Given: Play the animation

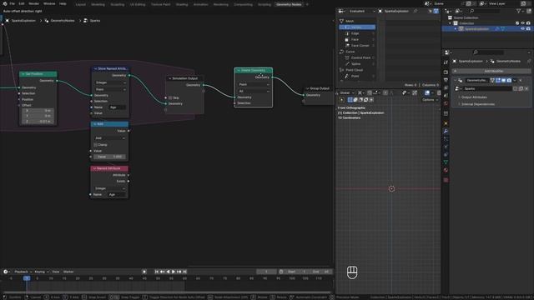Looking at the screenshot, I should [x=174, y=272].
